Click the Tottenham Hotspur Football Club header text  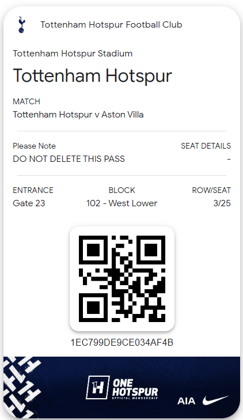click(x=111, y=25)
